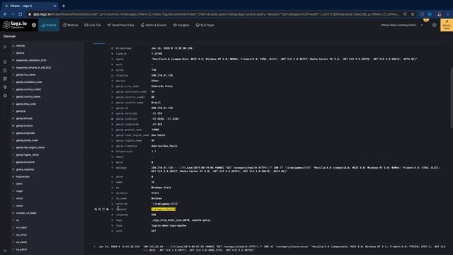The image size is (453, 255).
Task: Click the Brazil country value
Action: (156, 102)
